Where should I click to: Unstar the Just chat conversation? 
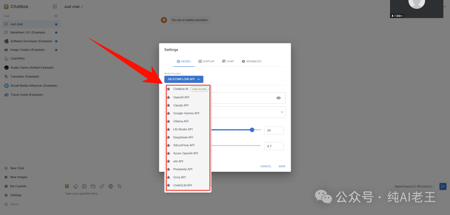[56, 24]
